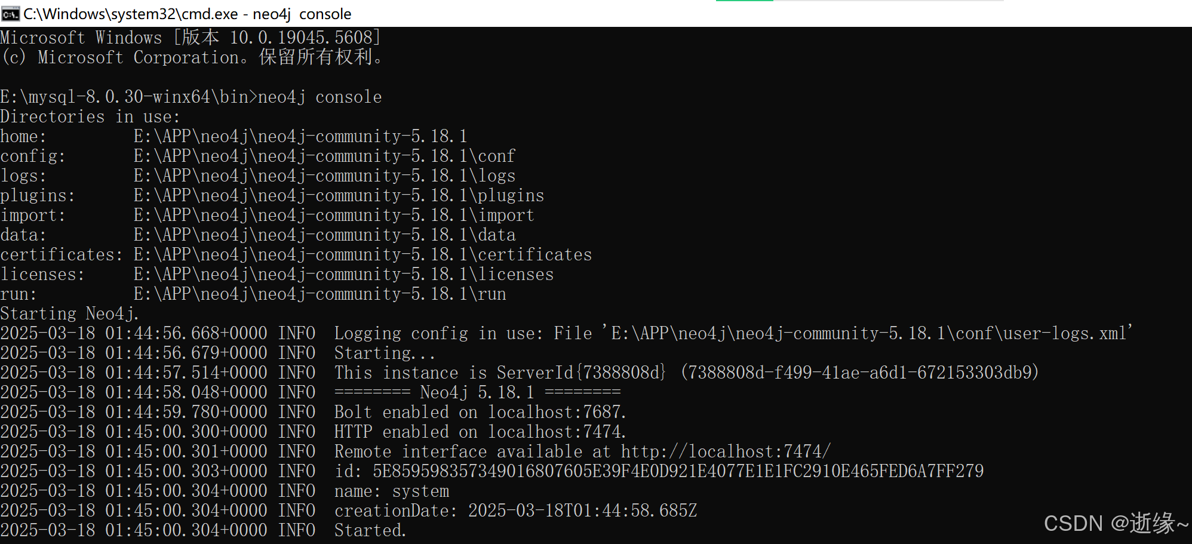The width and height of the screenshot is (1192, 544).
Task: Click the final 'Started.' log message
Action: click(370, 530)
